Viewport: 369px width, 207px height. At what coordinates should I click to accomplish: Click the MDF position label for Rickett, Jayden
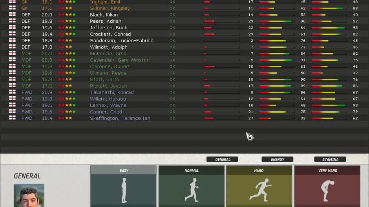[26, 86]
